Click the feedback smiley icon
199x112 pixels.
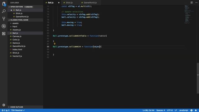tap(192, 110)
